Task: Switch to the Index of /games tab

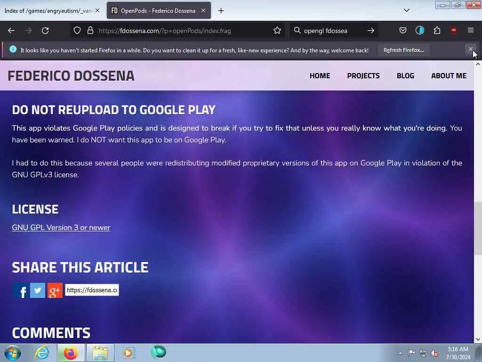Action: pos(48,11)
